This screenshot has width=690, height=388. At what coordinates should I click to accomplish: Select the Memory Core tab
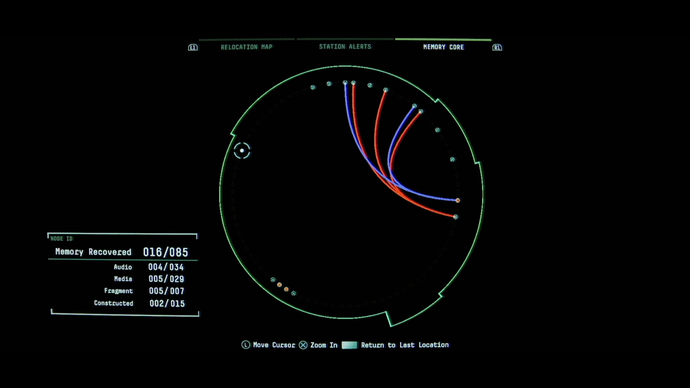point(443,47)
